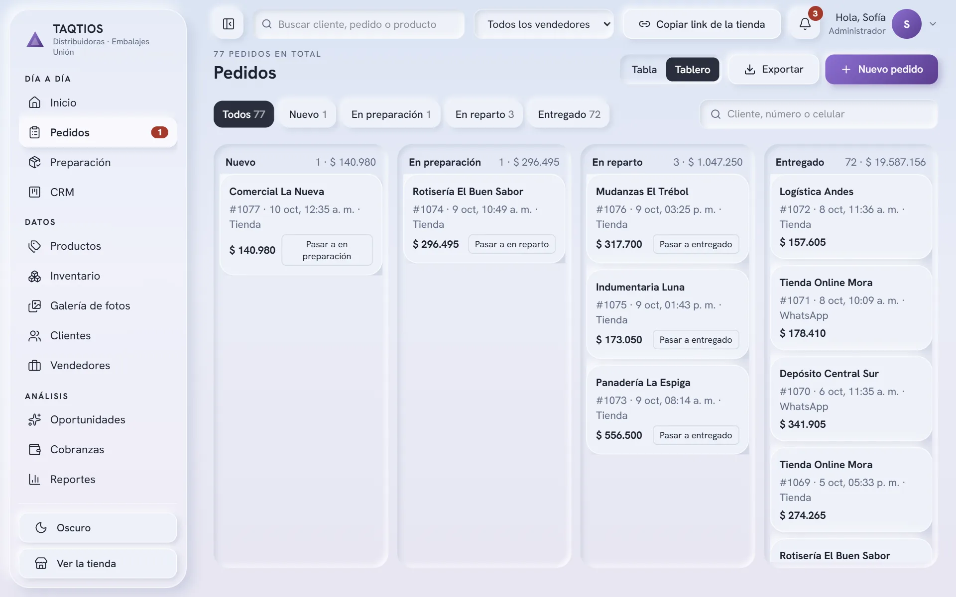Copy the store link

[702, 24]
